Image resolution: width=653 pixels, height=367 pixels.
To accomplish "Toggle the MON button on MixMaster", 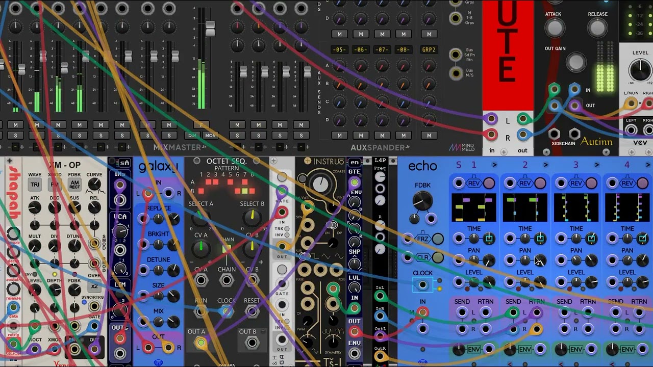I will pos(210,136).
